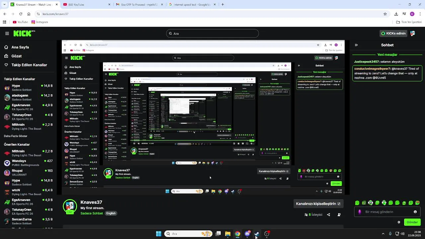Image resolution: width=425 pixels, height=239 pixels.
Task: Open a new browser tab
Action: (x=223, y=5)
